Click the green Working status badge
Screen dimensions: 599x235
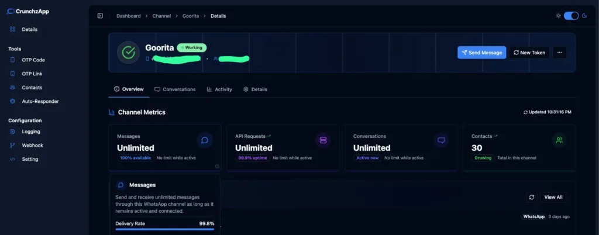coord(192,48)
